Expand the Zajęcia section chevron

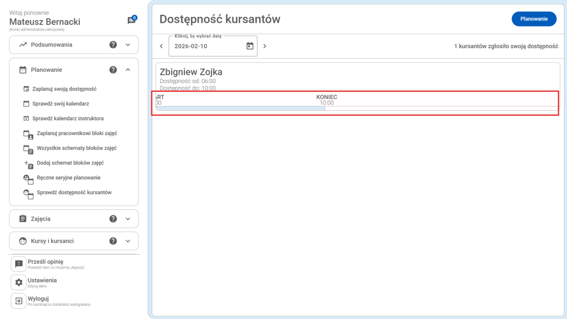coord(128,219)
